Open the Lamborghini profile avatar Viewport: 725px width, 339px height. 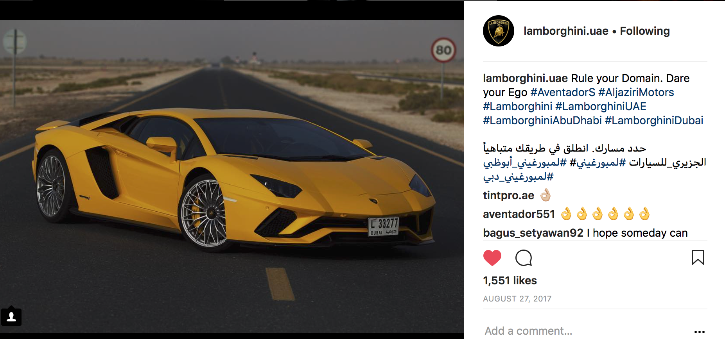[x=499, y=31]
